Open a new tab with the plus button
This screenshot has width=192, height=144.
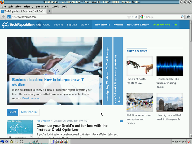point(50,11)
